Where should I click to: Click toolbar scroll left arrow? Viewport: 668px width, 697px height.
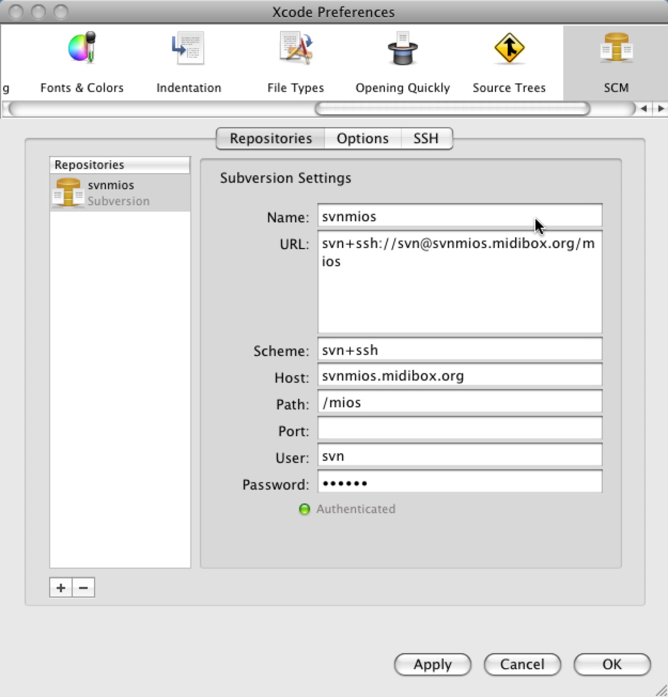pos(644,109)
